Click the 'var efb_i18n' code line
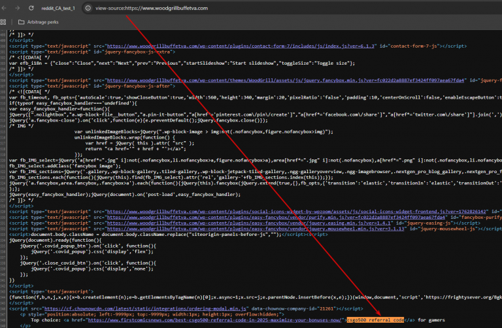The width and height of the screenshot is (502, 328). click(x=182, y=63)
